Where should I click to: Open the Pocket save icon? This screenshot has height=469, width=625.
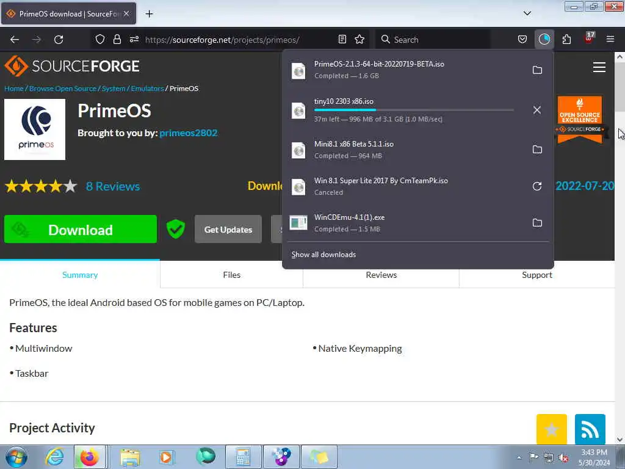click(x=522, y=39)
